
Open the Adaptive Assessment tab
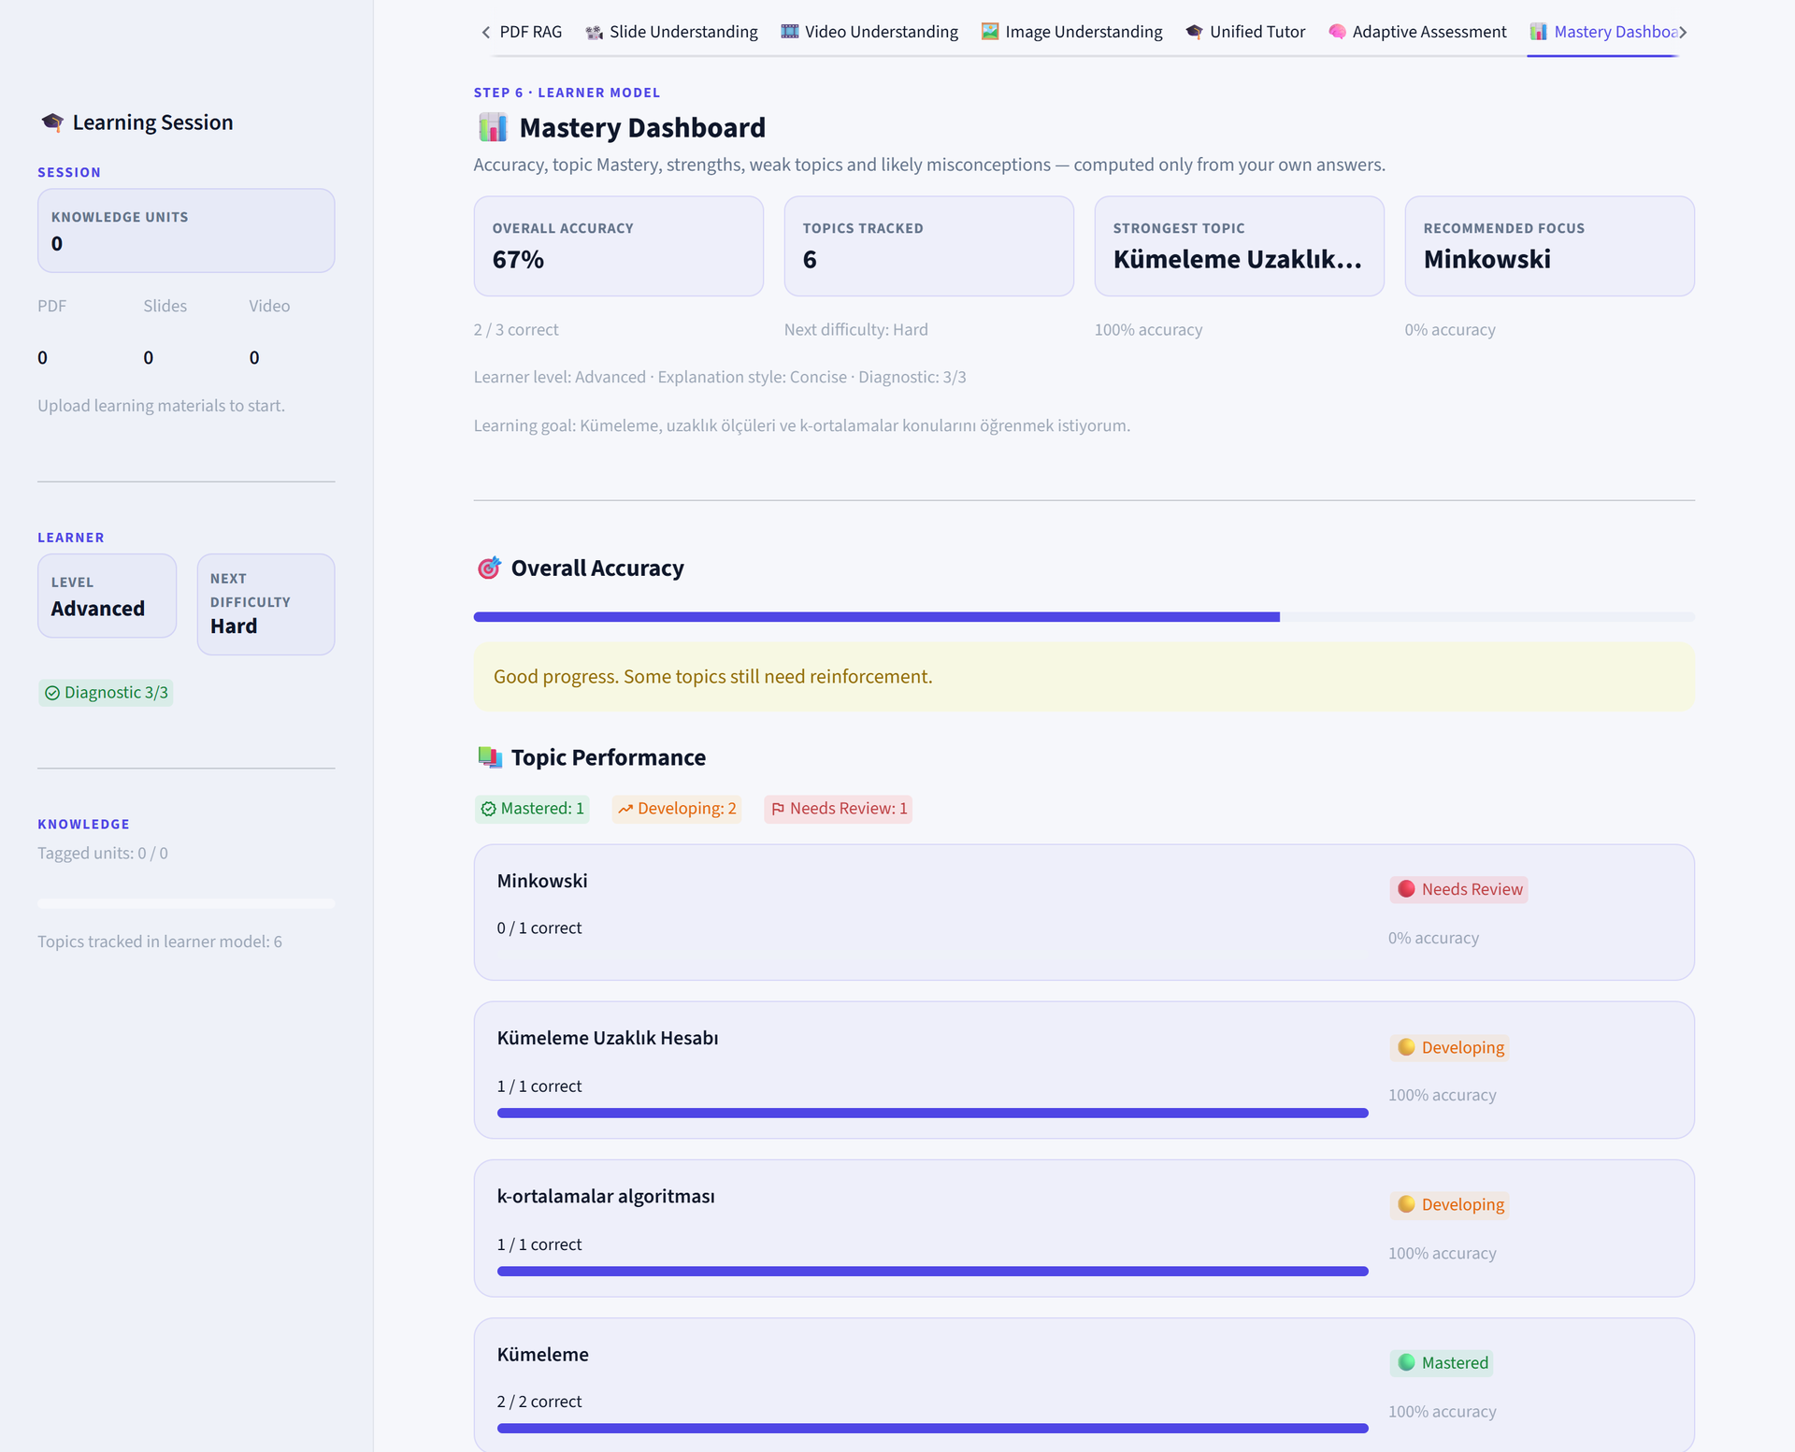(x=1417, y=32)
